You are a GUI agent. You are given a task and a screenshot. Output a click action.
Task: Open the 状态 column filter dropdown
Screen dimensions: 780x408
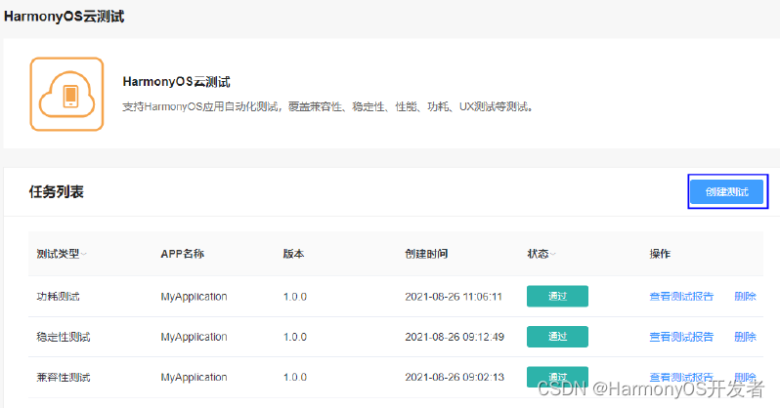[553, 254]
